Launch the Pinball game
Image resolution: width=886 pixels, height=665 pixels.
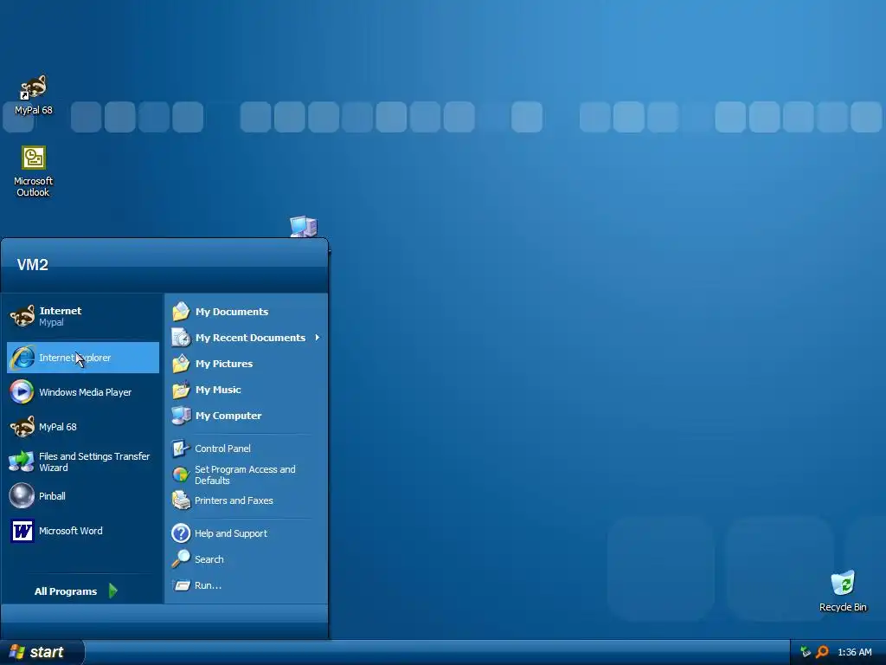pyautogui.click(x=83, y=496)
